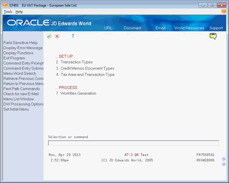Click the A93WEB006 identifier text
The height and width of the screenshot is (183, 229).
(x=205, y=160)
